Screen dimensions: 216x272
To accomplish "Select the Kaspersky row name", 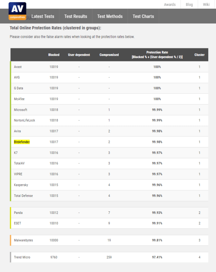I will pos(21,185).
